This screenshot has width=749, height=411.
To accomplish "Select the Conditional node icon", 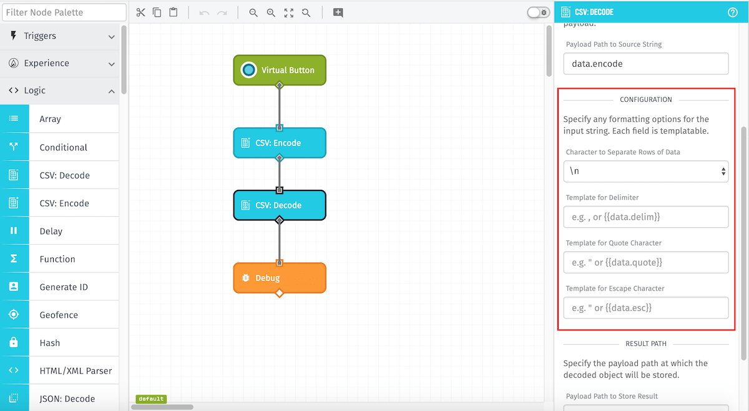I will pyautogui.click(x=14, y=147).
